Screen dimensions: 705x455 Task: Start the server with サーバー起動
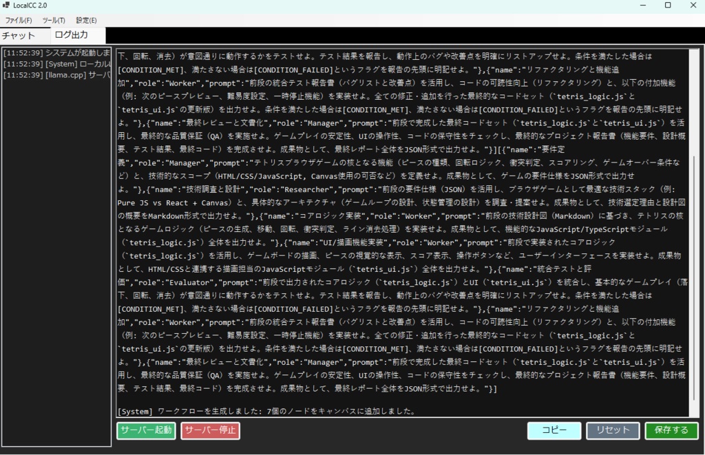coord(146,430)
